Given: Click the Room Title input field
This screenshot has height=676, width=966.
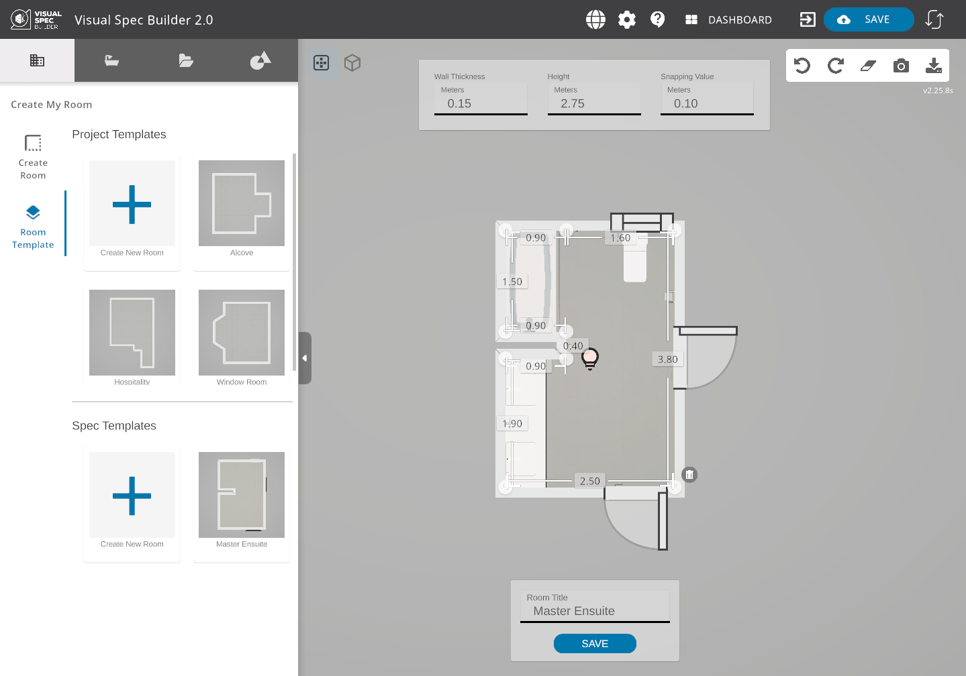Looking at the screenshot, I should click(x=595, y=611).
